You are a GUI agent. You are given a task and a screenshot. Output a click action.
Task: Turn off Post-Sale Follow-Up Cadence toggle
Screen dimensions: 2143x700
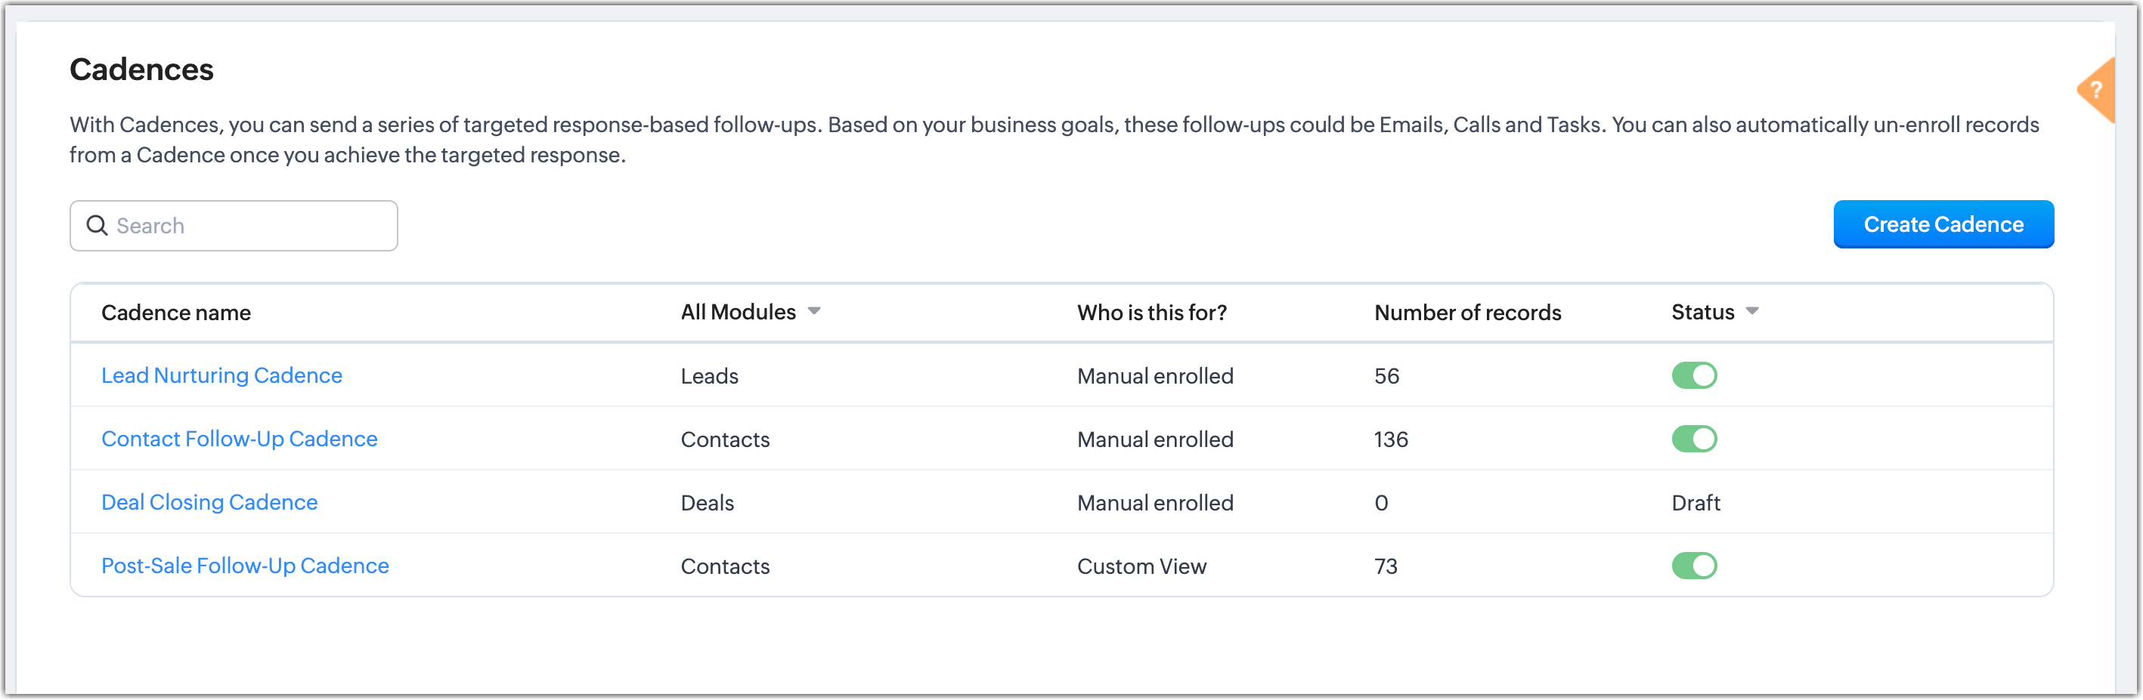(1694, 566)
